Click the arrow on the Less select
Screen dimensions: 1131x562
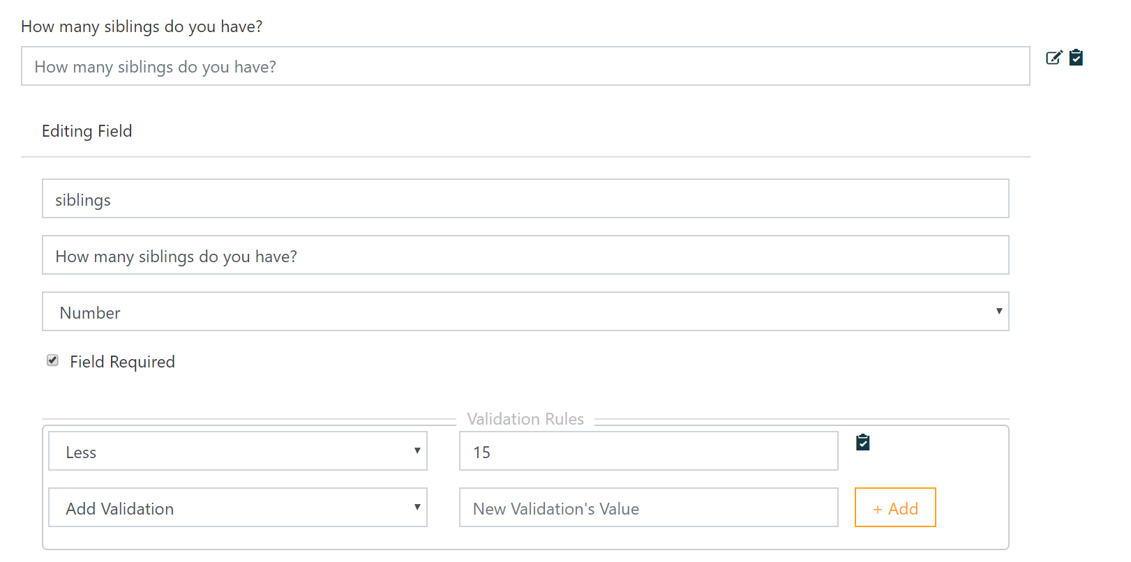pyautogui.click(x=417, y=451)
